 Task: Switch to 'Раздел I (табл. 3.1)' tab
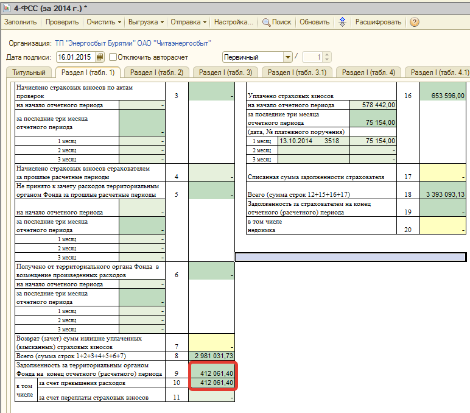point(296,72)
